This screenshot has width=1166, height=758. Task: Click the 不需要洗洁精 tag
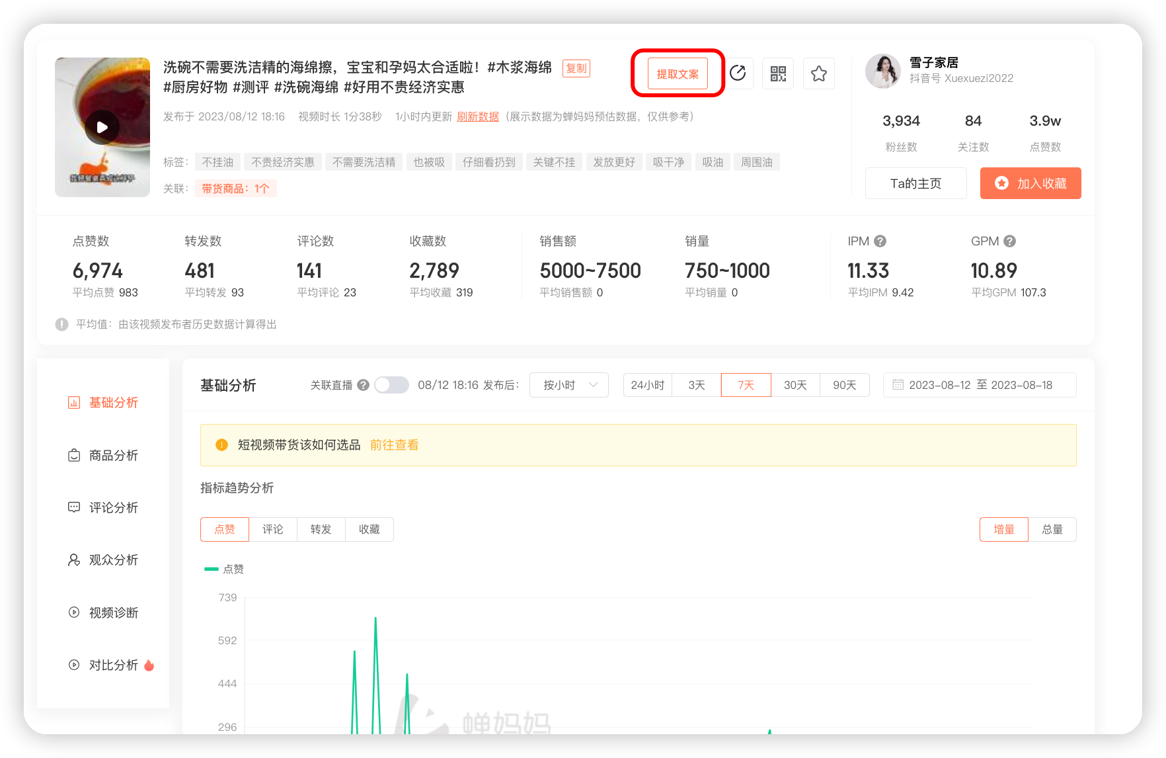click(364, 162)
